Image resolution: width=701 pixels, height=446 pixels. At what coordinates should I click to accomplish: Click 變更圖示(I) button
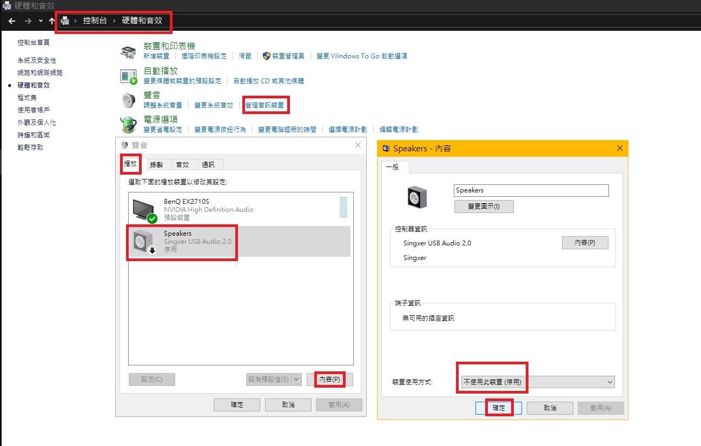[484, 207]
